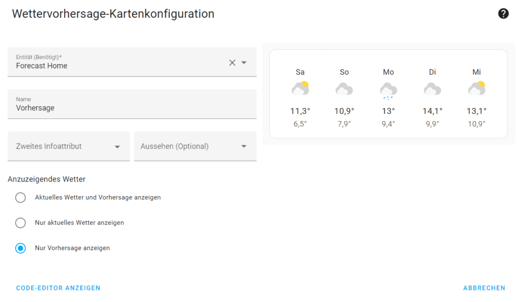Click the cloudy weather icon under Di
Screen dimensions: 517x302
(x=432, y=89)
